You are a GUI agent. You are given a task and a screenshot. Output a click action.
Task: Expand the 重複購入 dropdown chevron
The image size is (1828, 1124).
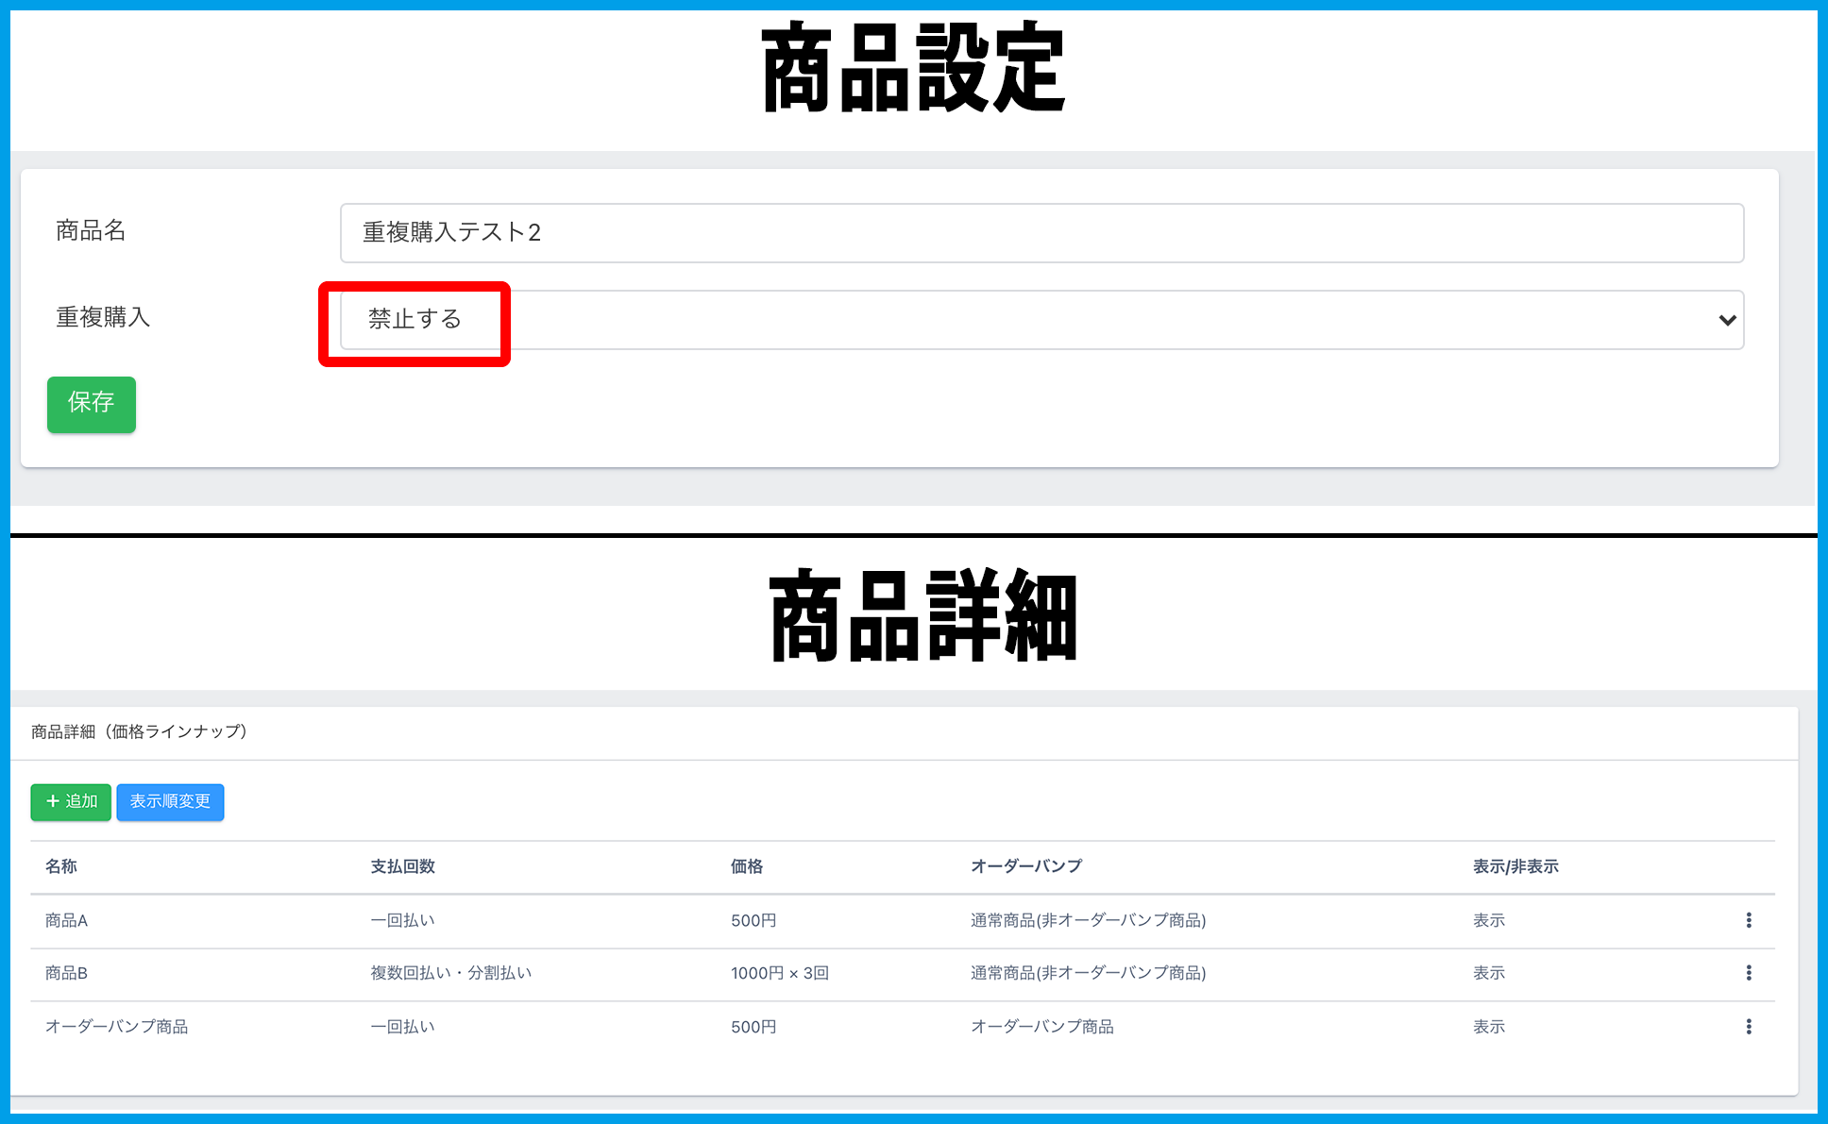[1727, 320]
